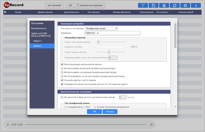Click the 'Прослушано' column header
205x132 pixels.
[147, 12]
